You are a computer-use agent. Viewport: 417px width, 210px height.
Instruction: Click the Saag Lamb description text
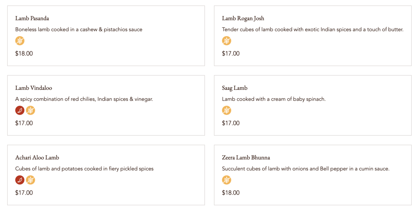(x=274, y=99)
